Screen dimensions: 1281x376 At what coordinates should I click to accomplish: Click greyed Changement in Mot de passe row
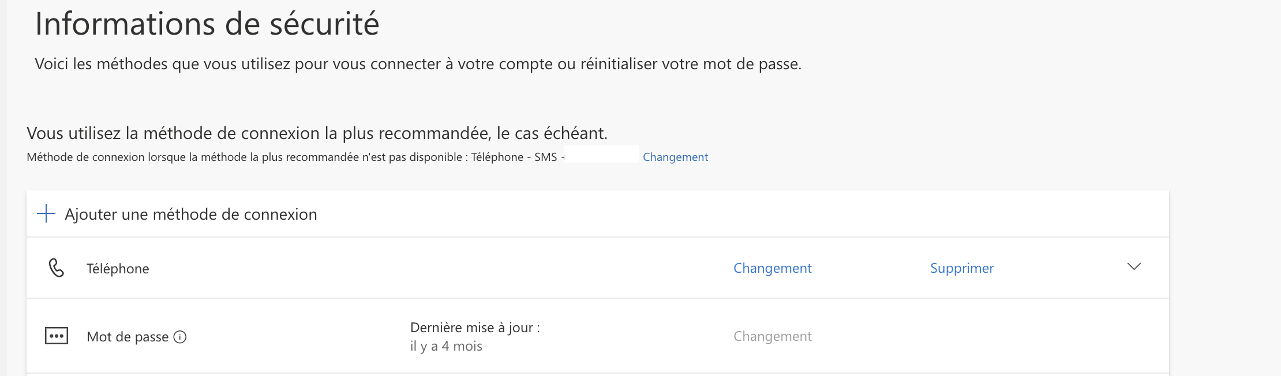tap(772, 336)
